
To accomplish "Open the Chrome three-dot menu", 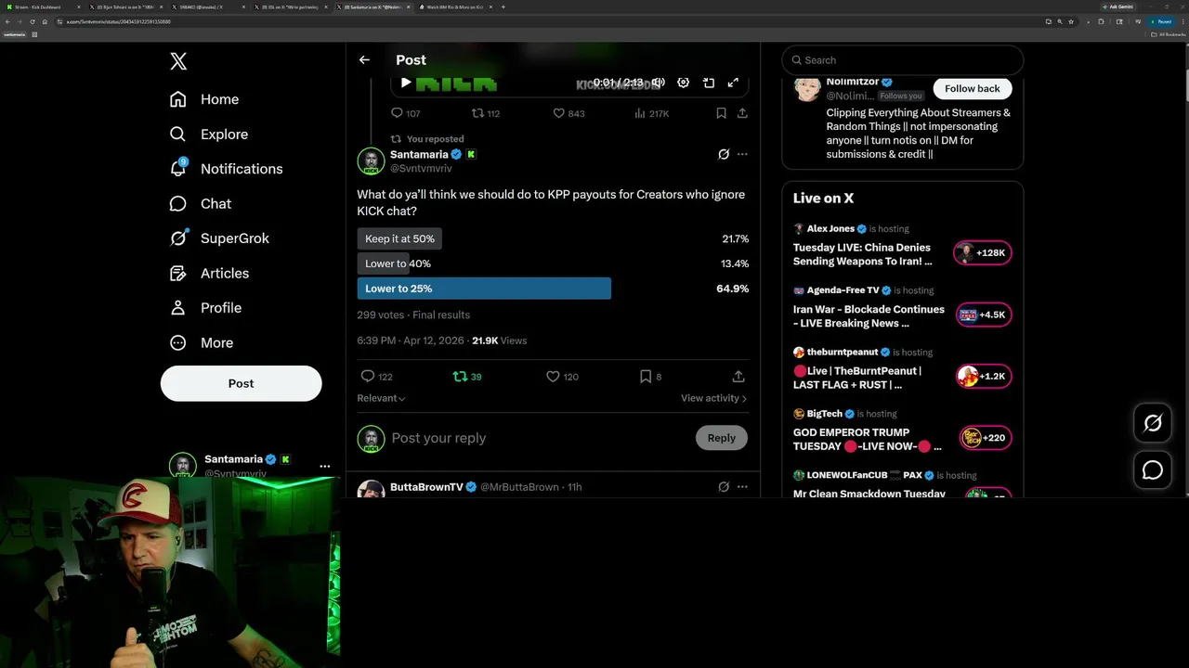I will point(1182,21).
